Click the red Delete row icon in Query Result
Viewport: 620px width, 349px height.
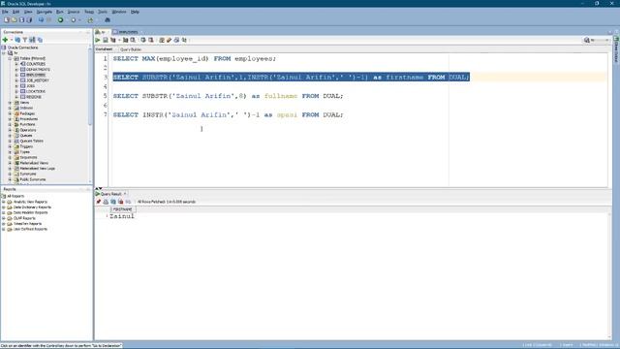pyautogui.click(x=120, y=202)
